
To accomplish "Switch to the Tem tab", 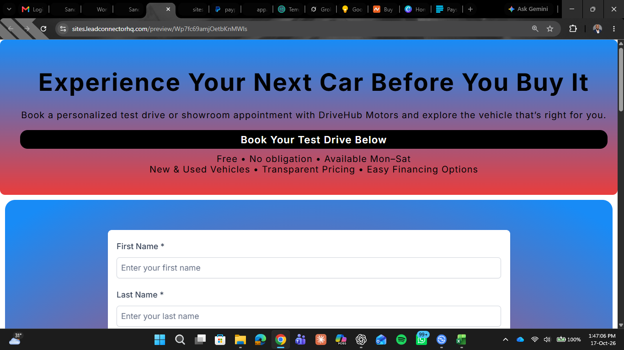I will [288, 9].
